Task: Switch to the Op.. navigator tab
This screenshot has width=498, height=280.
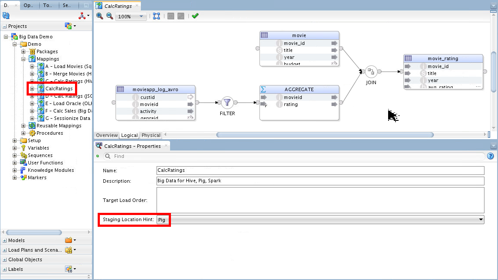Action: (x=29, y=5)
